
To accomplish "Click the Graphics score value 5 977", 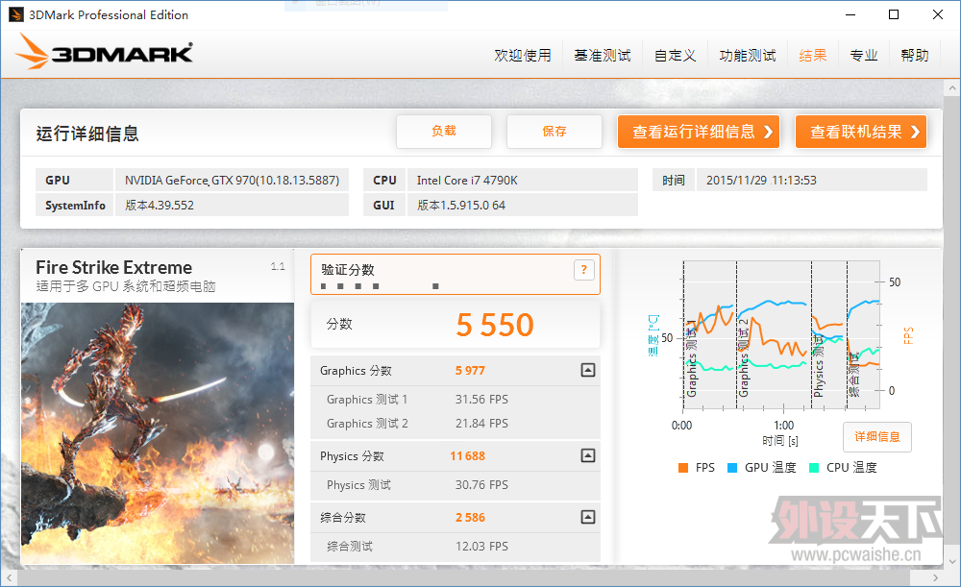I will tap(470, 371).
